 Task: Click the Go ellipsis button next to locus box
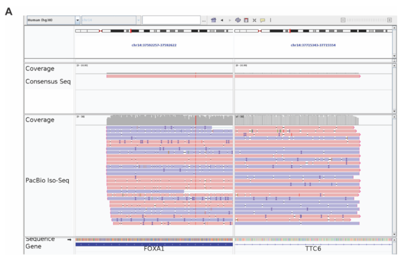point(204,20)
